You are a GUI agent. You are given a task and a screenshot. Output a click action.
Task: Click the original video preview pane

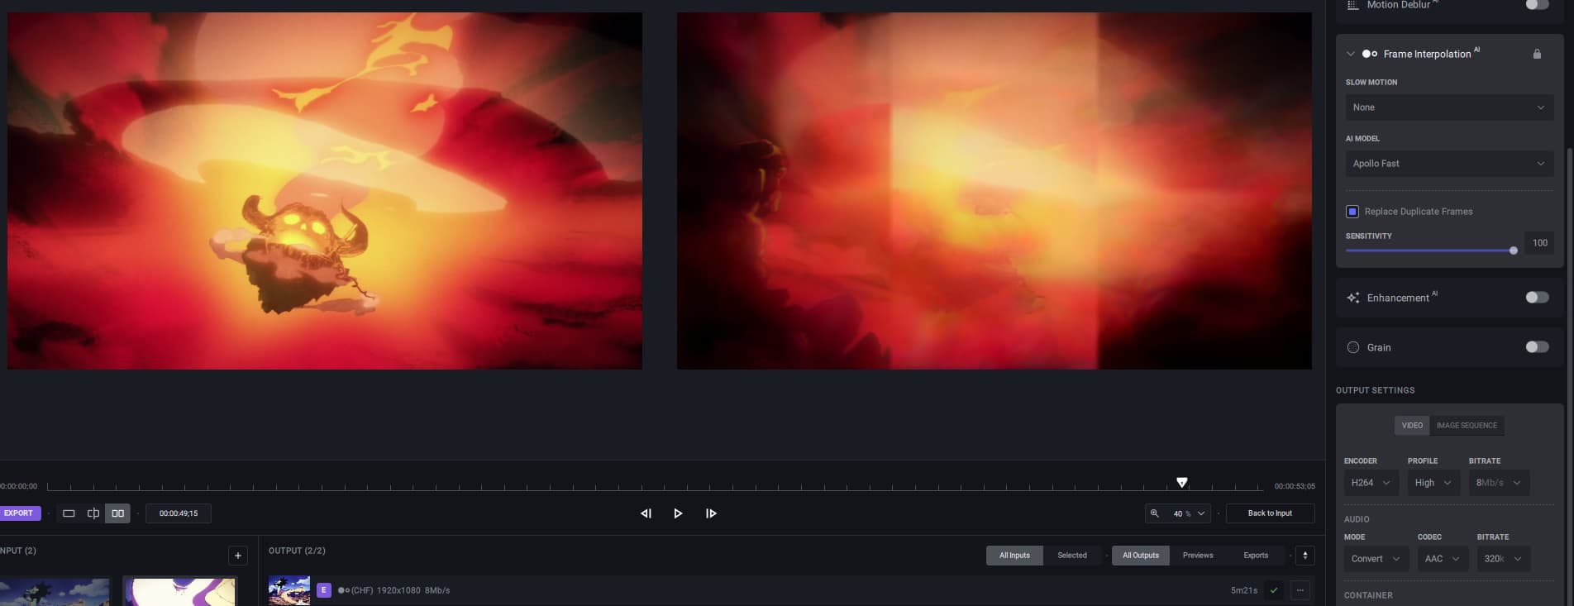coord(325,191)
